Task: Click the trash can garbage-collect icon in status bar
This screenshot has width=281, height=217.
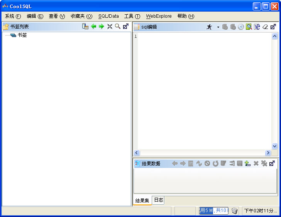Action: click(235, 211)
